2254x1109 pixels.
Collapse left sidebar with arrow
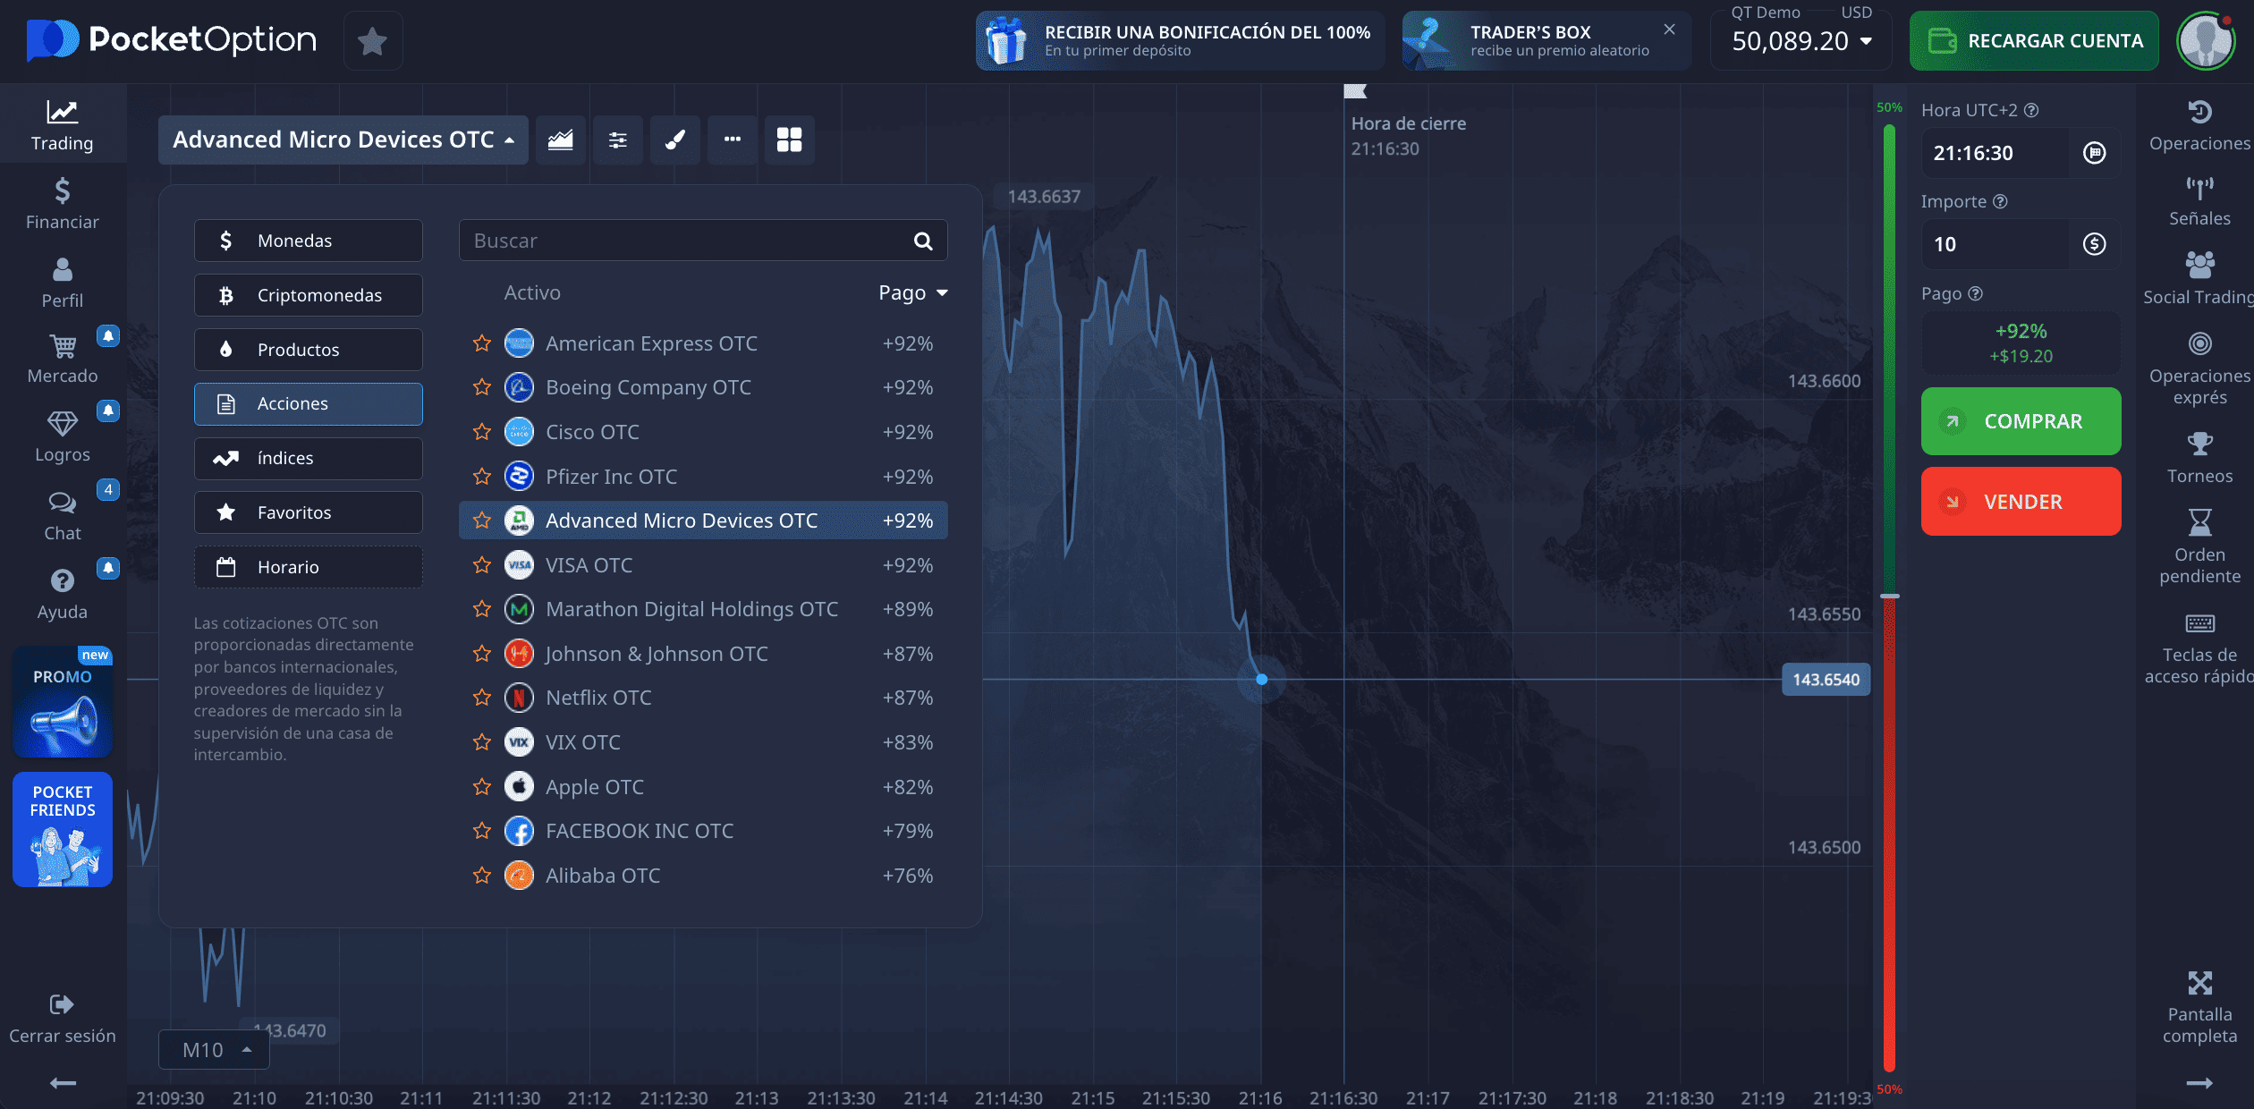[63, 1083]
